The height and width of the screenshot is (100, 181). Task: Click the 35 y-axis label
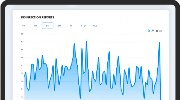(22, 74)
